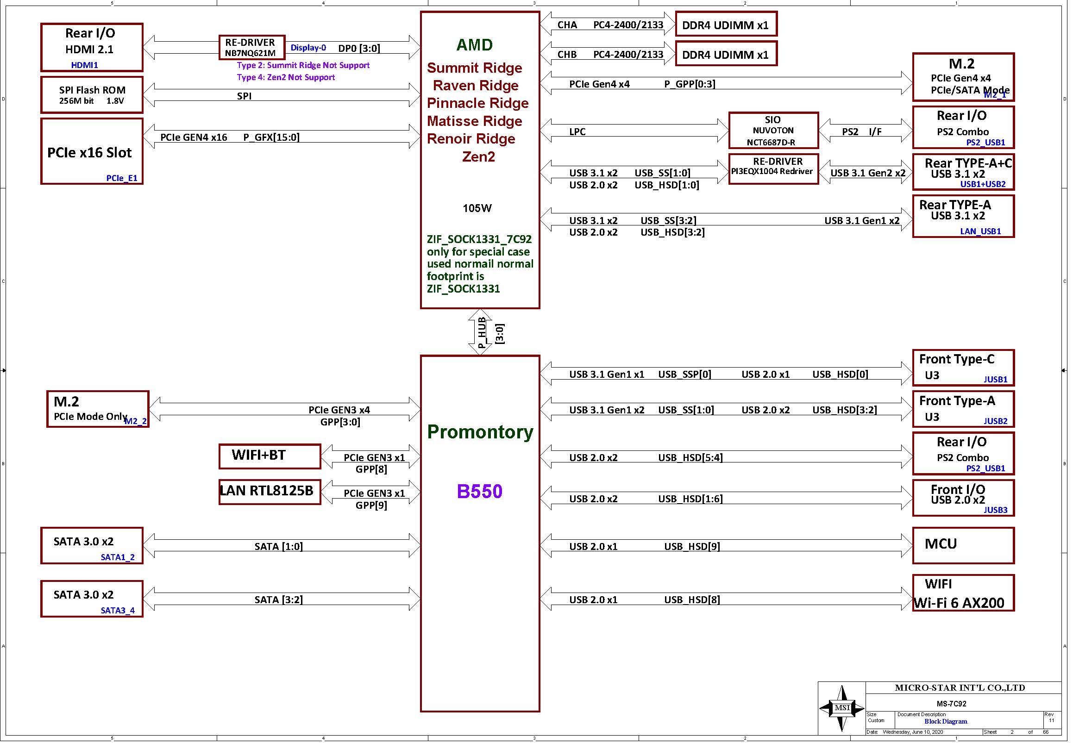Image resolution: width=1073 pixels, height=743 pixels.
Task: Click 'Type 2: Summit Ridge Not Support' note
Action: tap(303, 65)
